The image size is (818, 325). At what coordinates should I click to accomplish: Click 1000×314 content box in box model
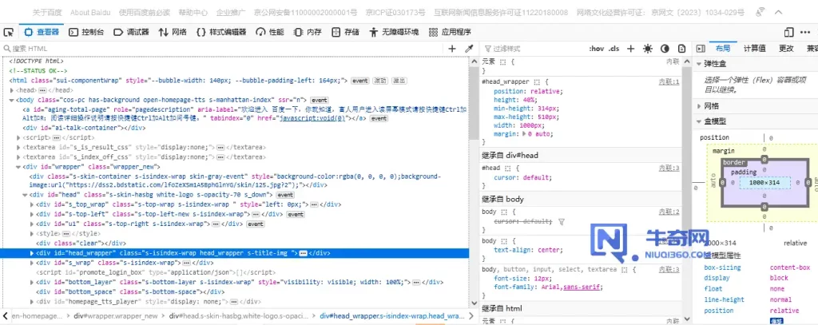point(764,183)
